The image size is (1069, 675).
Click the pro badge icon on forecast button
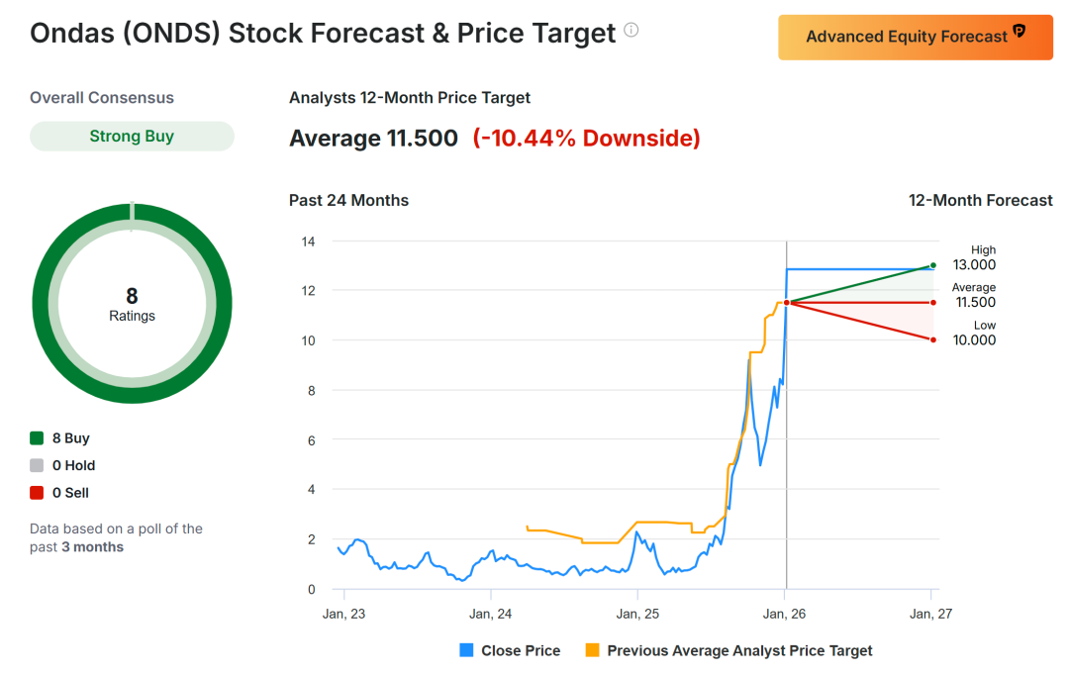pyautogui.click(x=1020, y=33)
